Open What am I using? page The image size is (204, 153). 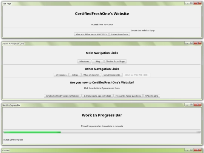91,75
